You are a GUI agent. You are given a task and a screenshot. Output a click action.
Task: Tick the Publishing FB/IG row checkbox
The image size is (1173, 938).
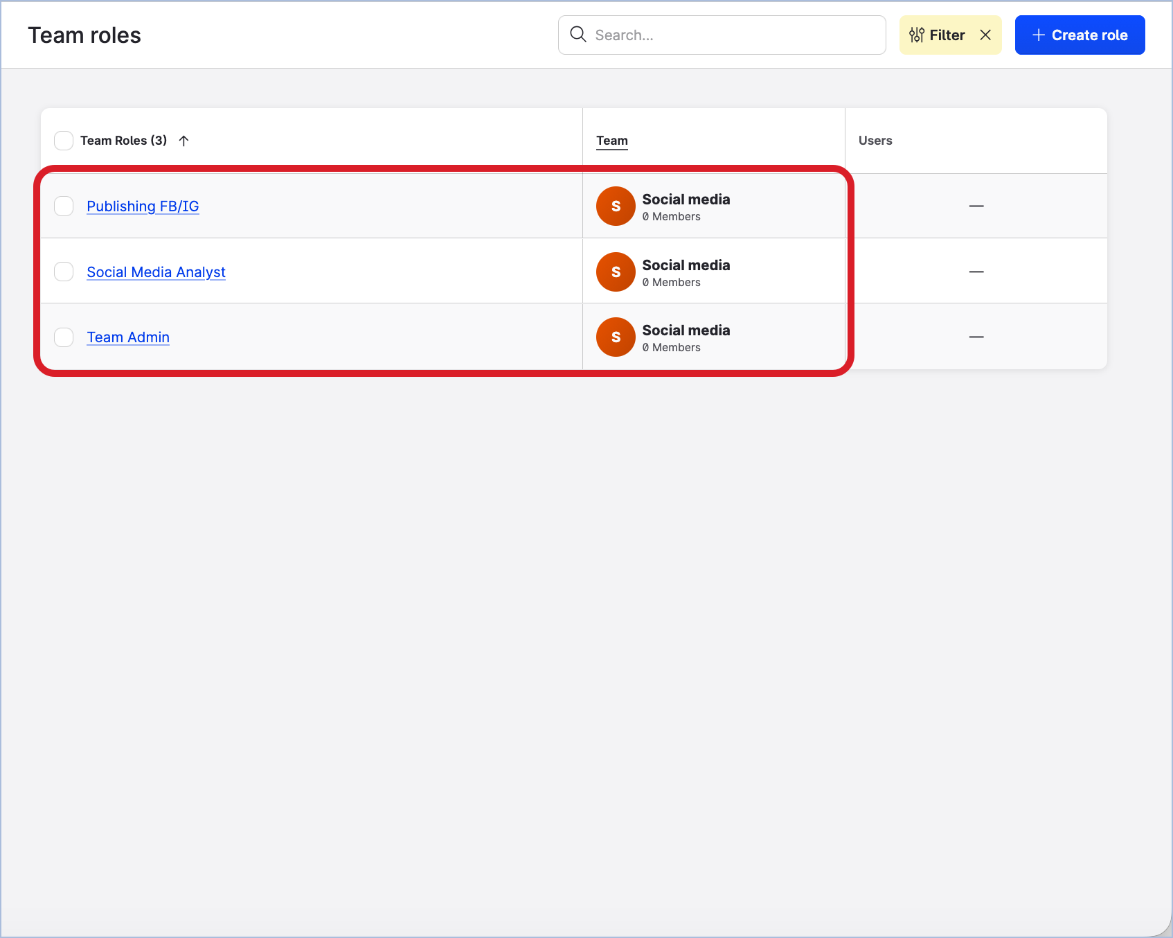(64, 206)
